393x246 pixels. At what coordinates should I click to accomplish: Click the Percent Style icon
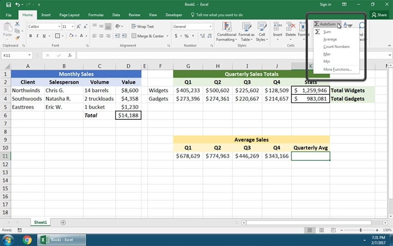click(186, 36)
